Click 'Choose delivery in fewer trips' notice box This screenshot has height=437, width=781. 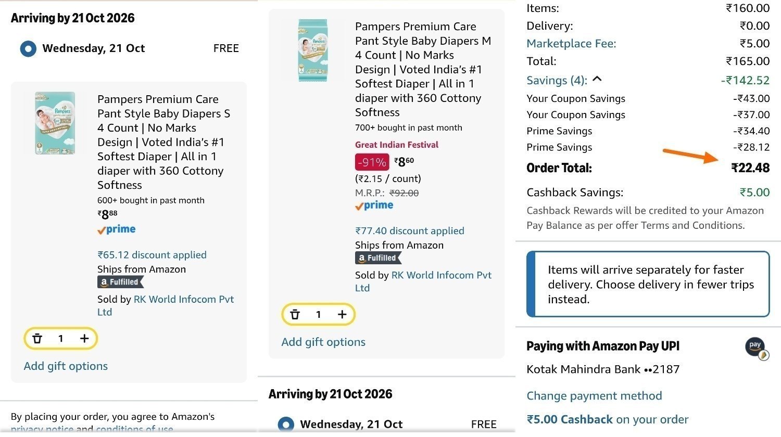tap(648, 284)
